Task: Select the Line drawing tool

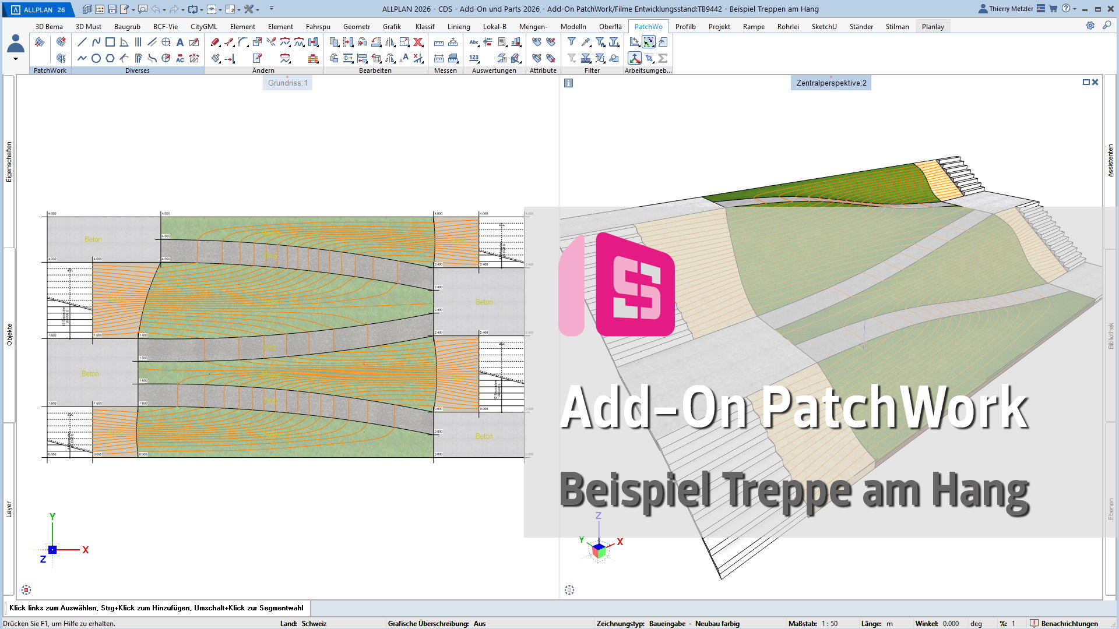Action: point(82,42)
